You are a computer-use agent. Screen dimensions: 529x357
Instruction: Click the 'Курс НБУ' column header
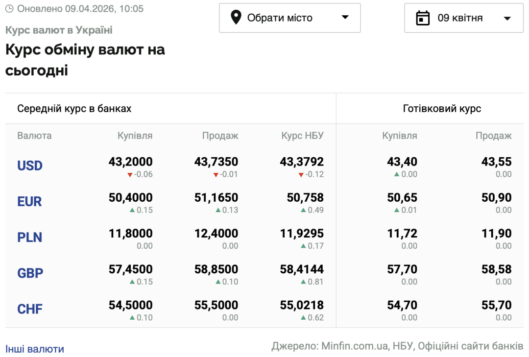pos(302,136)
